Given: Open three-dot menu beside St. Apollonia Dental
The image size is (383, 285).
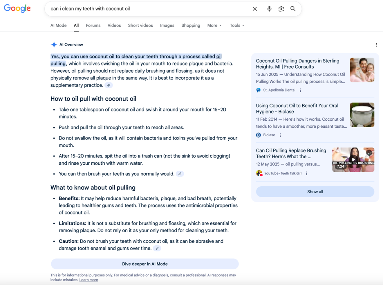Looking at the screenshot, I should [301, 90].
